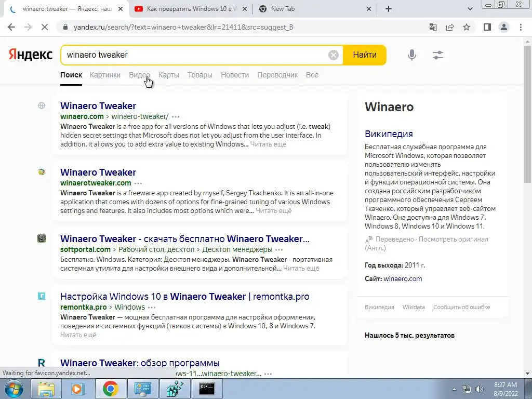Viewport: 532px width, 399px height.
Task: Close the winaero tweaker Yandex tab
Action: click(x=121, y=9)
